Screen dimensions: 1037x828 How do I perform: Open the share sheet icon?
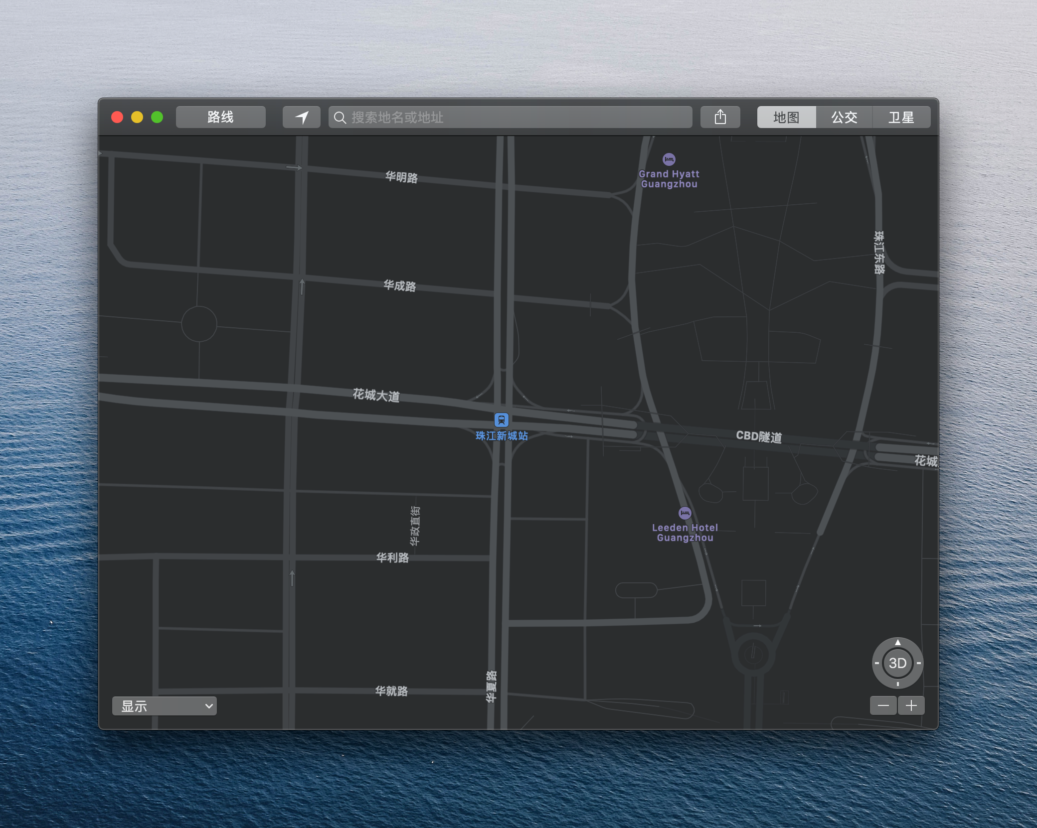pyautogui.click(x=720, y=117)
